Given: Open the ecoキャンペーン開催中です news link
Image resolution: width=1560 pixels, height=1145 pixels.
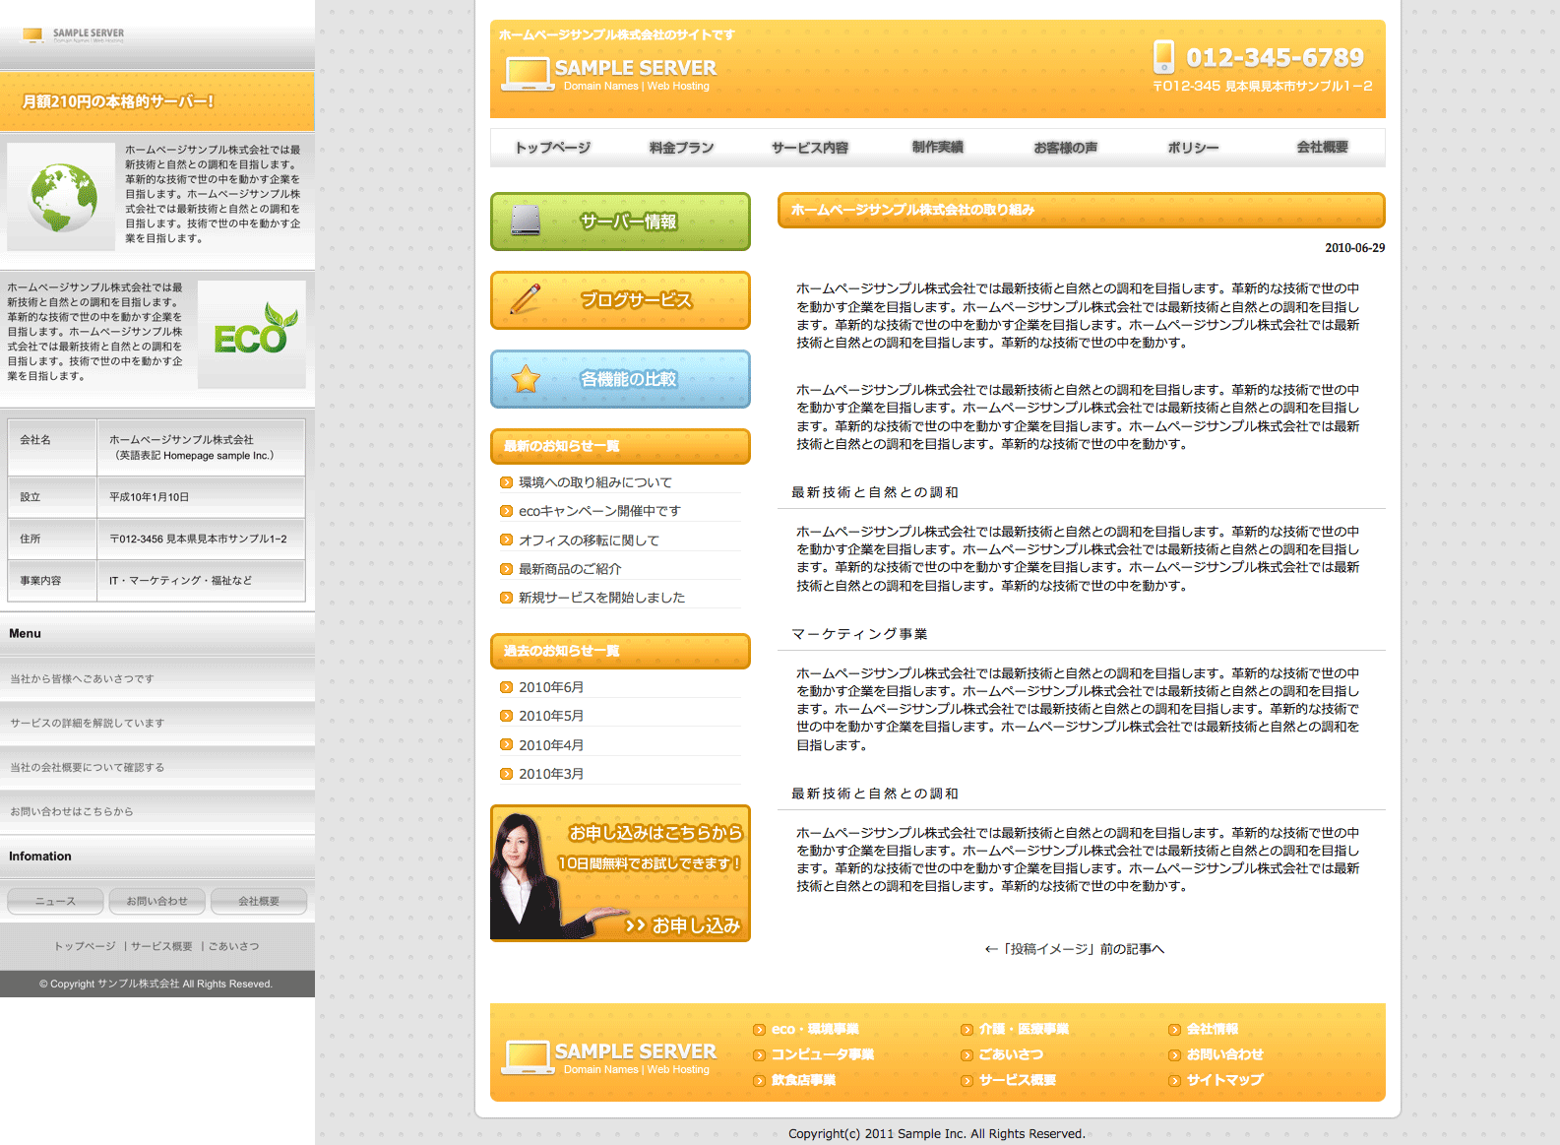Looking at the screenshot, I should click(x=599, y=511).
